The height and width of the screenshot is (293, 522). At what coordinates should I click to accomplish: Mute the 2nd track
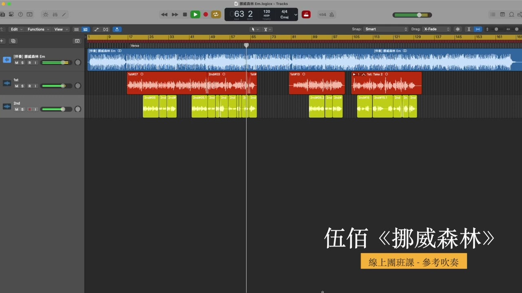(x=16, y=109)
